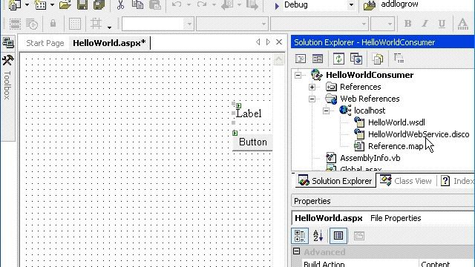Viewport: 475px width, 267px height.
Task: Save the file with the Save icon
Action: (82, 5)
